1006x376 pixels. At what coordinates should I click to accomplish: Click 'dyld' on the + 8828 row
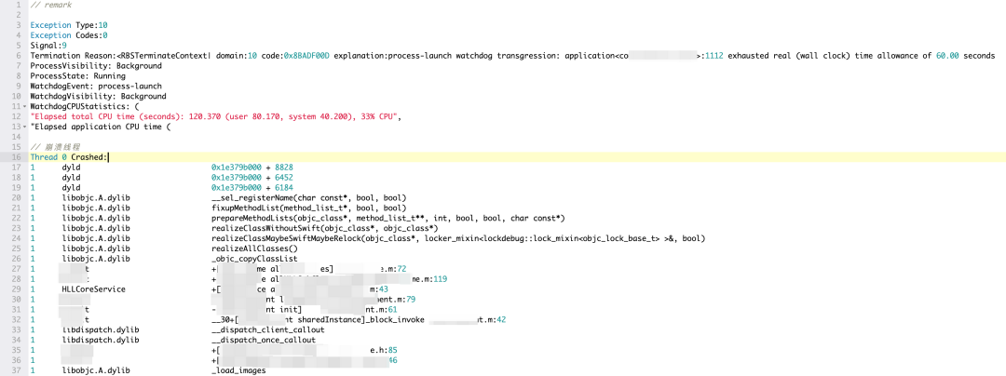pos(71,168)
